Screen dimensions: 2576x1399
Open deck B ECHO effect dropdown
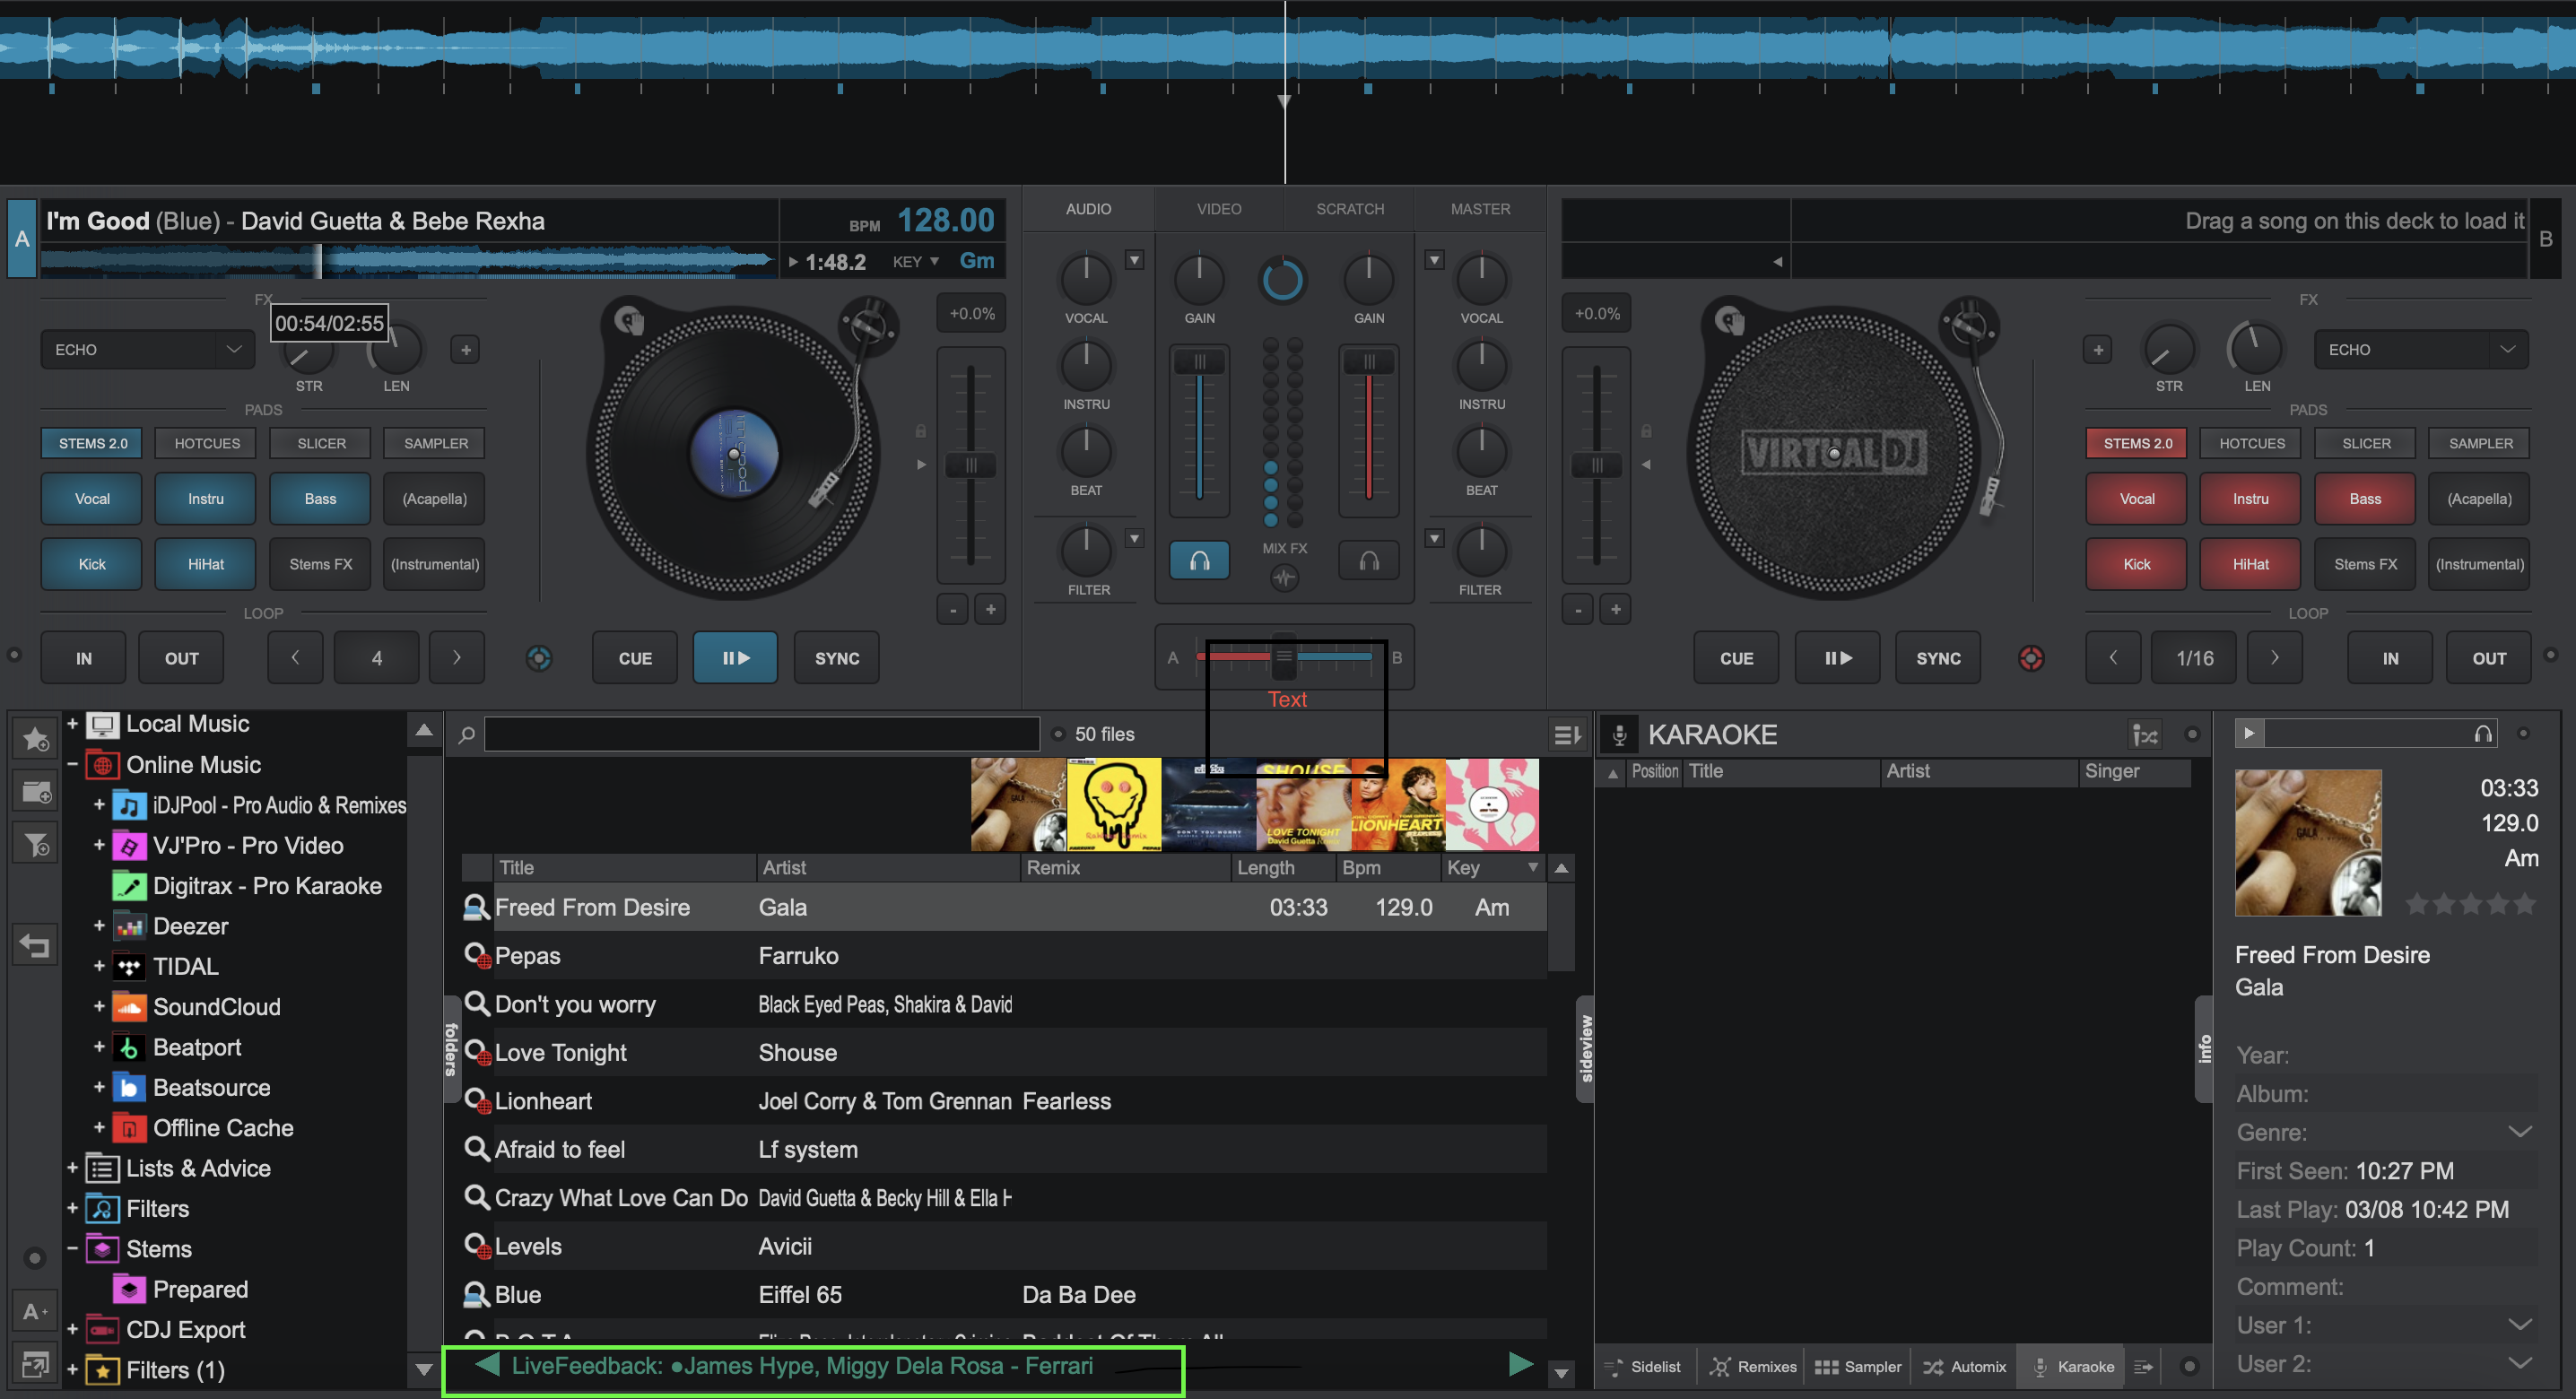pyautogui.click(x=2421, y=350)
